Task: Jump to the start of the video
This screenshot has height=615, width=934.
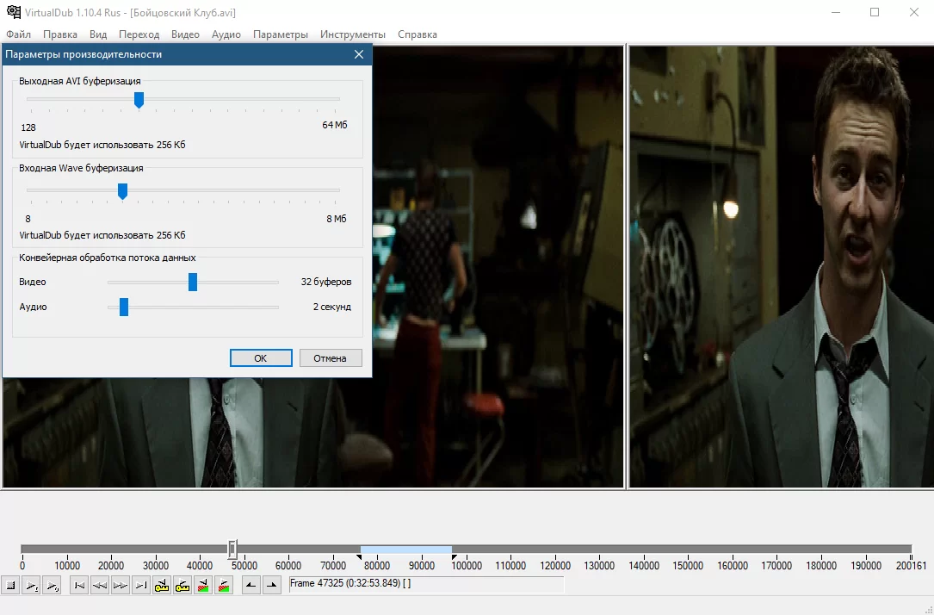Action: 78,586
